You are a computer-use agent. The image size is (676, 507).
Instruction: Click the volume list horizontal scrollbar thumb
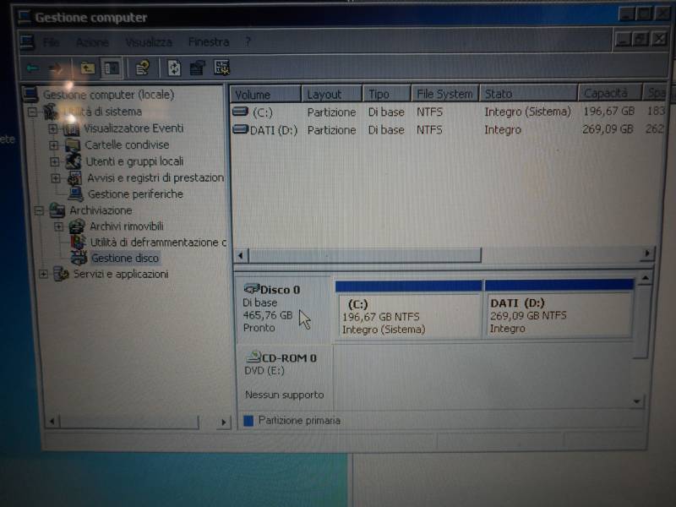(365, 256)
